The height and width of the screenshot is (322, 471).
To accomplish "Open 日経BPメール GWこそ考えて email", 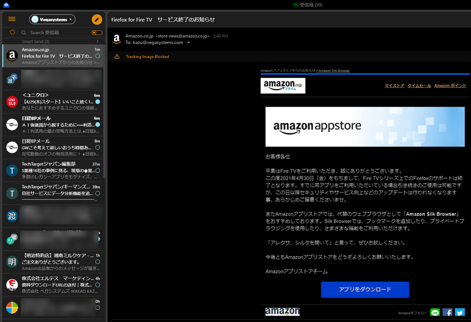I will [x=53, y=148].
